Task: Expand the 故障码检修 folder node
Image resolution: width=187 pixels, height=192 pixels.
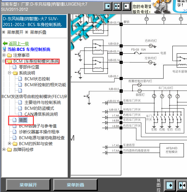Action: pyautogui.click(x=4, y=149)
